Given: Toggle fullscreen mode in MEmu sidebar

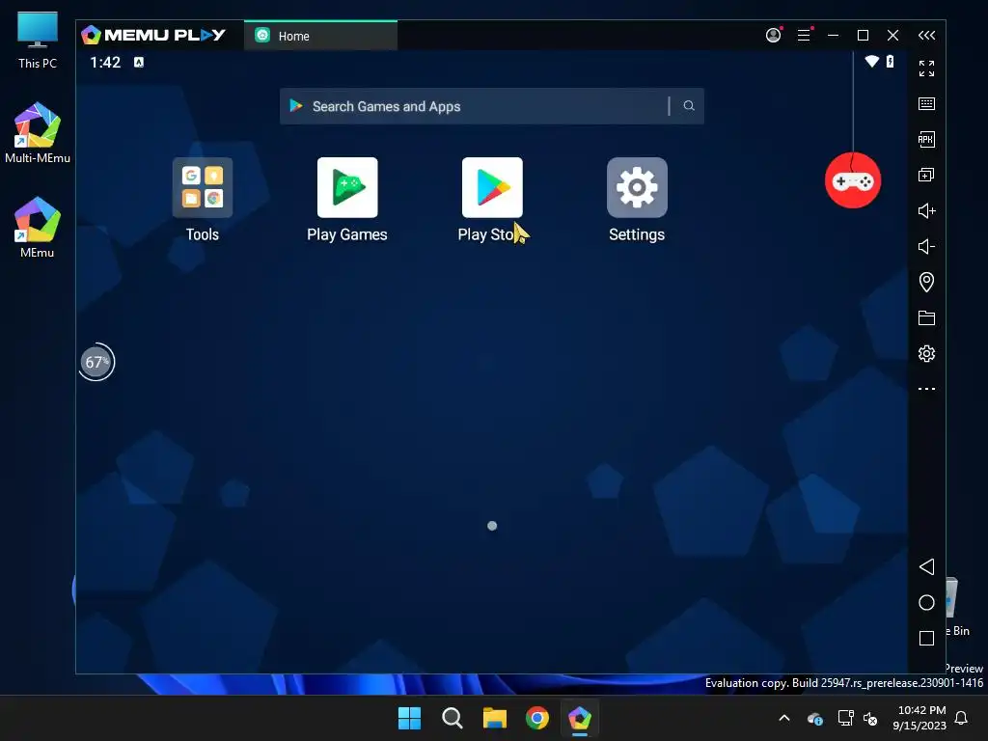Looking at the screenshot, I should pyautogui.click(x=926, y=69).
